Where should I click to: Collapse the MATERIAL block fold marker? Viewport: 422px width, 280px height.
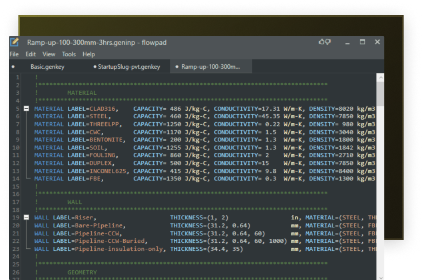(26, 108)
